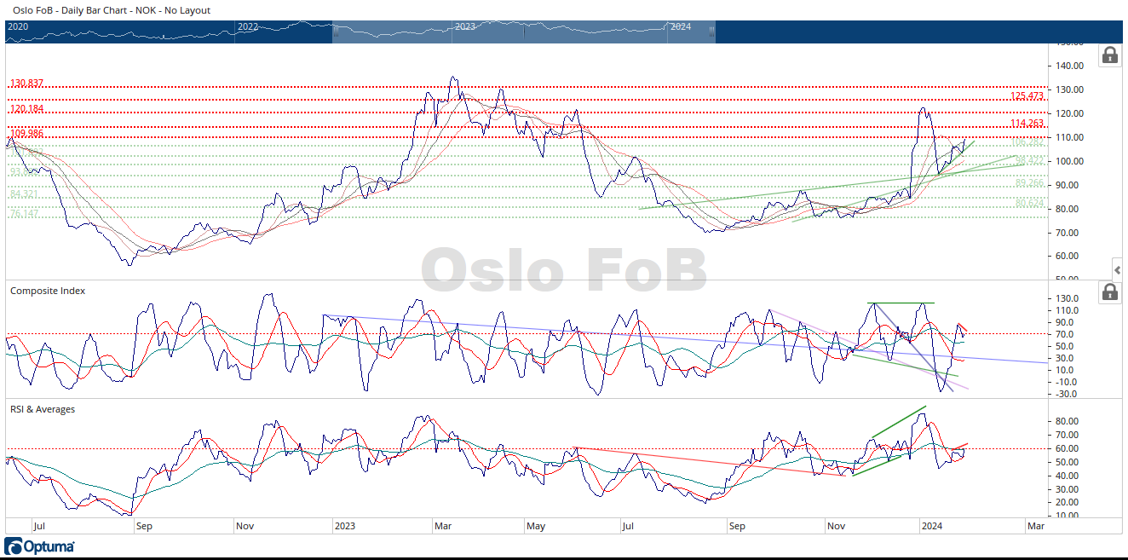Viewport: 1128px width, 560px height.
Task: Click the 84.321 support level label
Action: (x=24, y=194)
